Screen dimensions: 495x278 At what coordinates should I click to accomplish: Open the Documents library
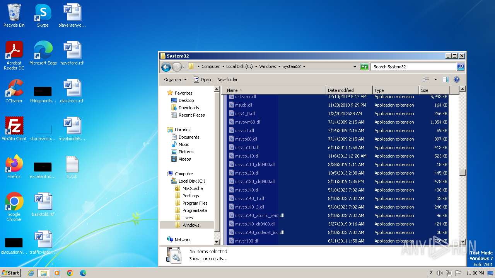click(x=189, y=137)
